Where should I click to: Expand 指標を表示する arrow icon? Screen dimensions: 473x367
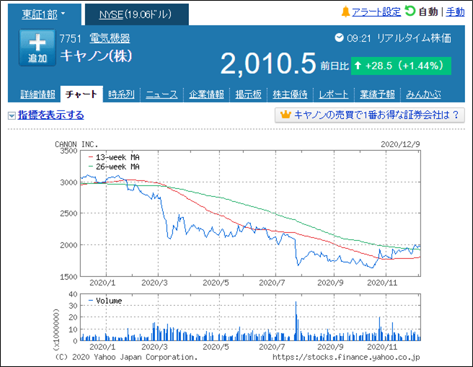point(12,116)
